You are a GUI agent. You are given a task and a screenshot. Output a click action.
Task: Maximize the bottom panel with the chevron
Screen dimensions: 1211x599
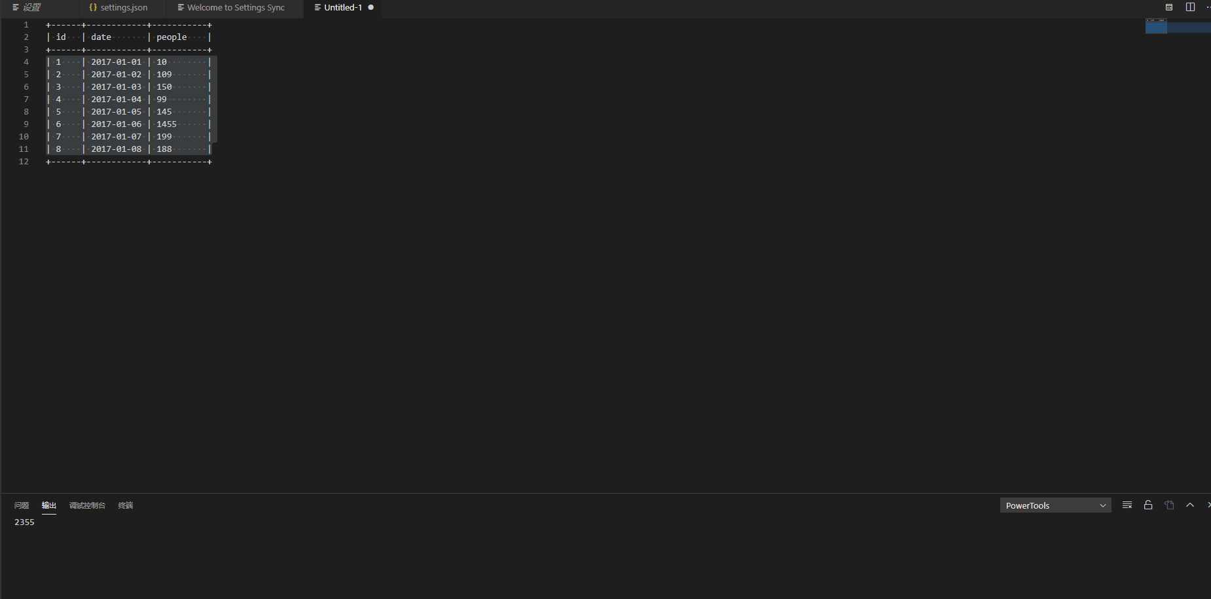pyautogui.click(x=1190, y=505)
